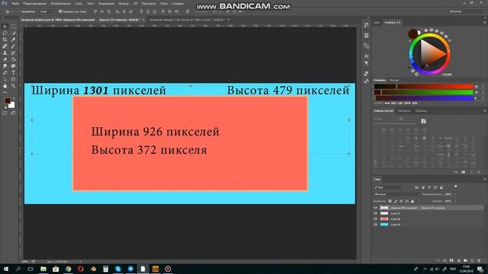This screenshot has width=488, height=274.
Task: Select the Hand tool
Action: click(x=5, y=86)
